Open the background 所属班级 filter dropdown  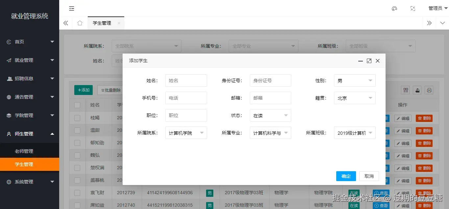(x=381, y=46)
